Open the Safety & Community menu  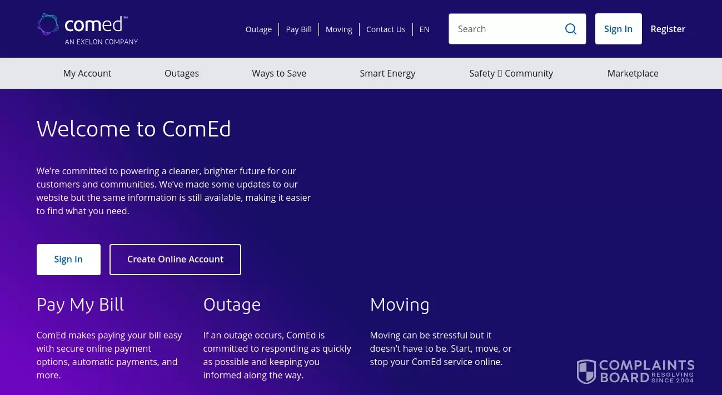(x=511, y=73)
